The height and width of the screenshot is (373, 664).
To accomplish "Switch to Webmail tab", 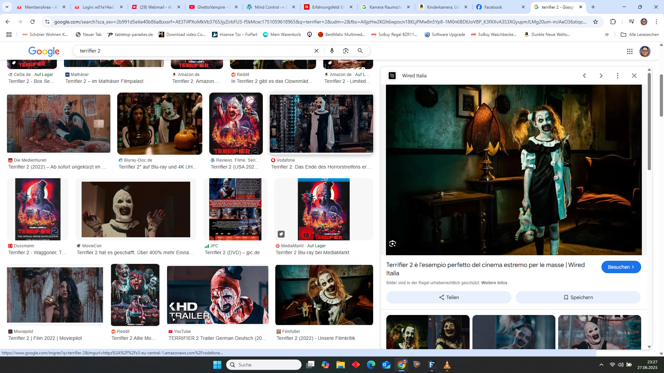I will coord(156,7).
